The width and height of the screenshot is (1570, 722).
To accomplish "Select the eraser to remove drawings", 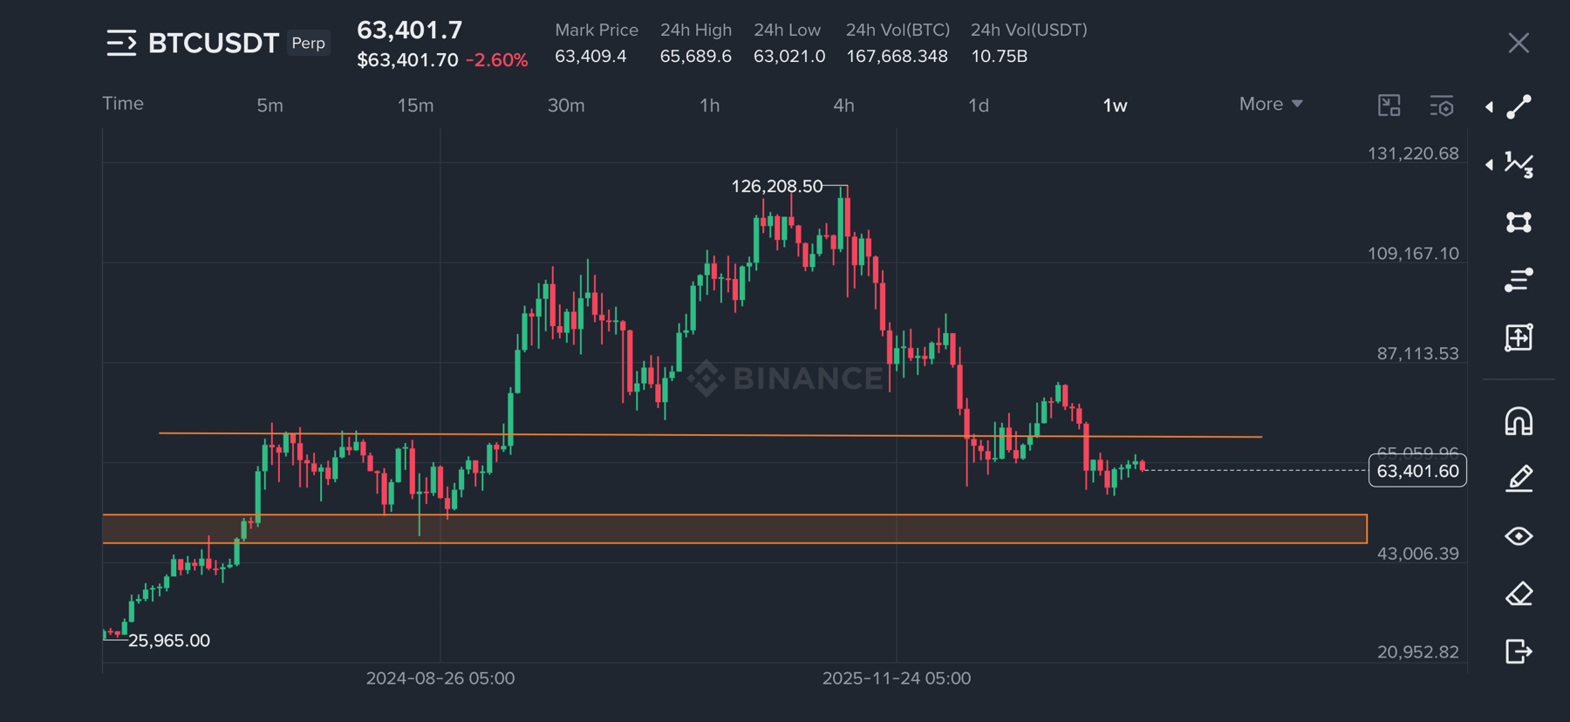I will [x=1519, y=594].
